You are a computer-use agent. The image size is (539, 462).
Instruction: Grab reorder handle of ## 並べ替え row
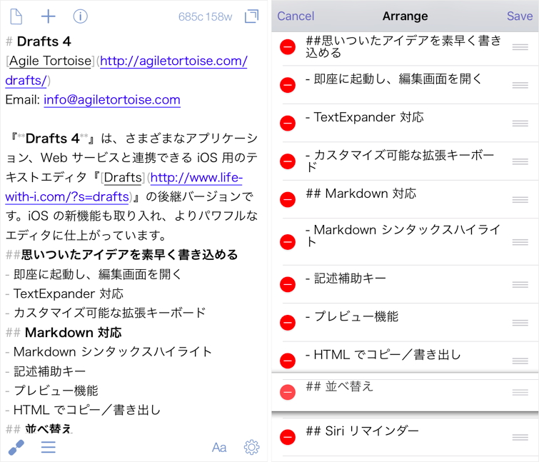[520, 392]
